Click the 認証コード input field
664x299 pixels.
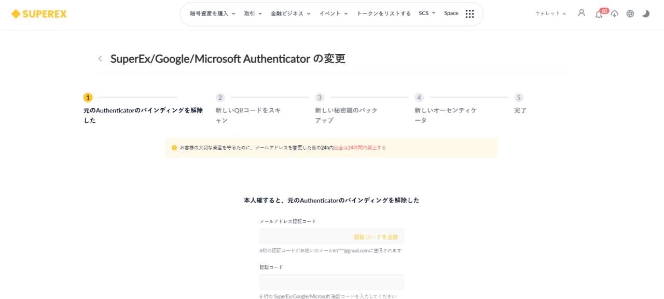pyautogui.click(x=331, y=281)
